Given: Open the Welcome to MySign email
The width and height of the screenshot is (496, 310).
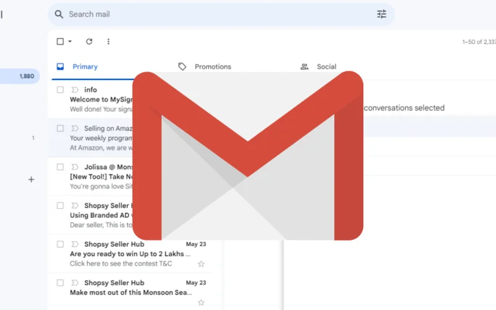Looking at the screenshot, I should point(101,100).
